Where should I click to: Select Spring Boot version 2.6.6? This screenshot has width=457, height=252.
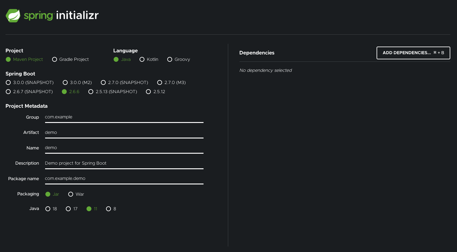pos(71,92)
